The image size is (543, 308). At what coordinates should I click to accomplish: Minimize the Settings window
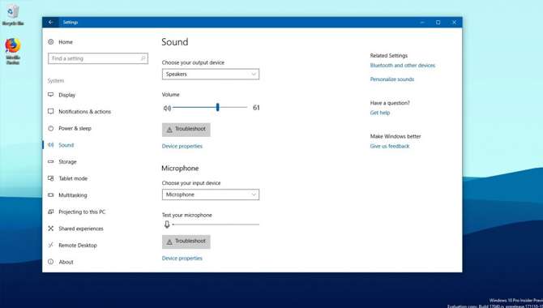(x=422, y=22)
